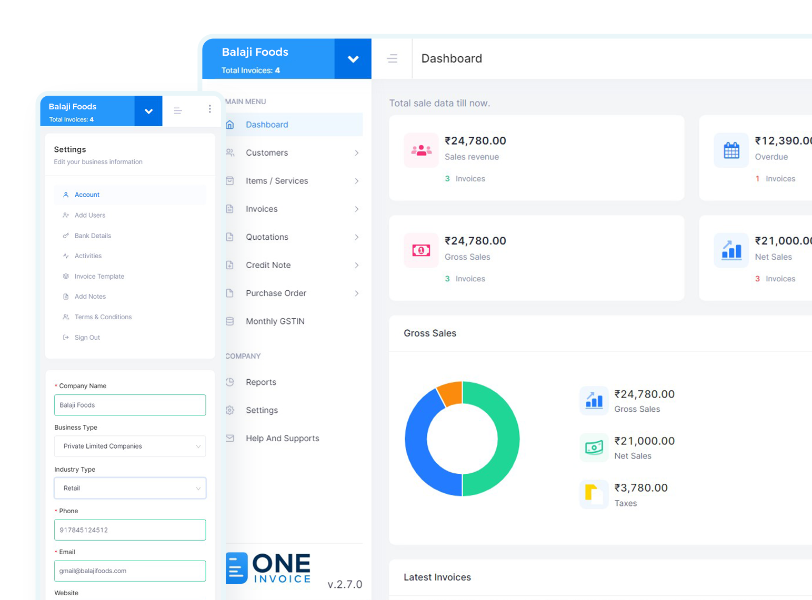The width and height of the screenshot is (812, 600).
Task: Click the Net Sales cash icon in chart legend
Action: (x=594, y=448)
